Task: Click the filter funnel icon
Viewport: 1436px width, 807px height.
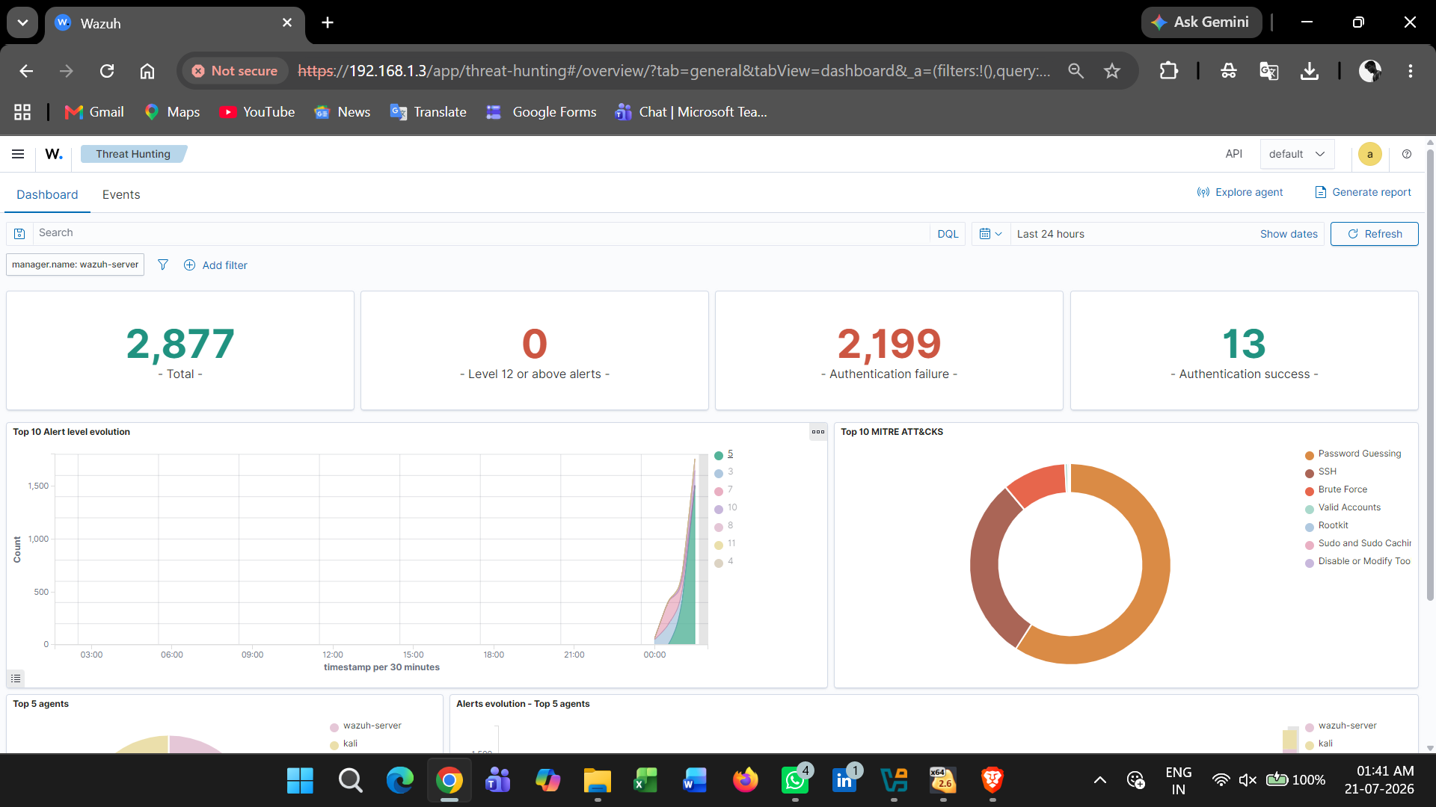Action: 163,265
